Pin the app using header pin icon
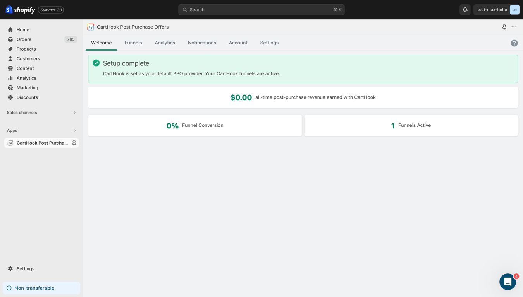 coord(504,27)
